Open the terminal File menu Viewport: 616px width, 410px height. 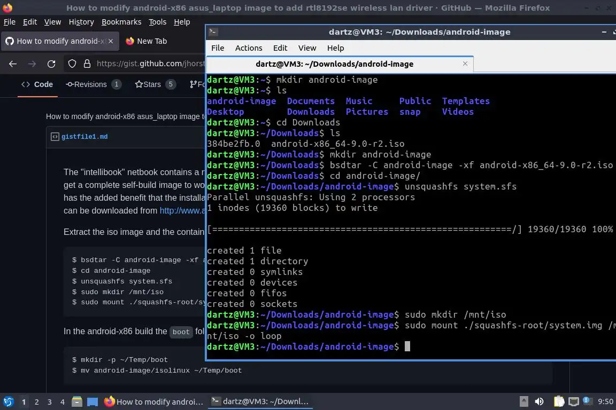coord(218,48)
